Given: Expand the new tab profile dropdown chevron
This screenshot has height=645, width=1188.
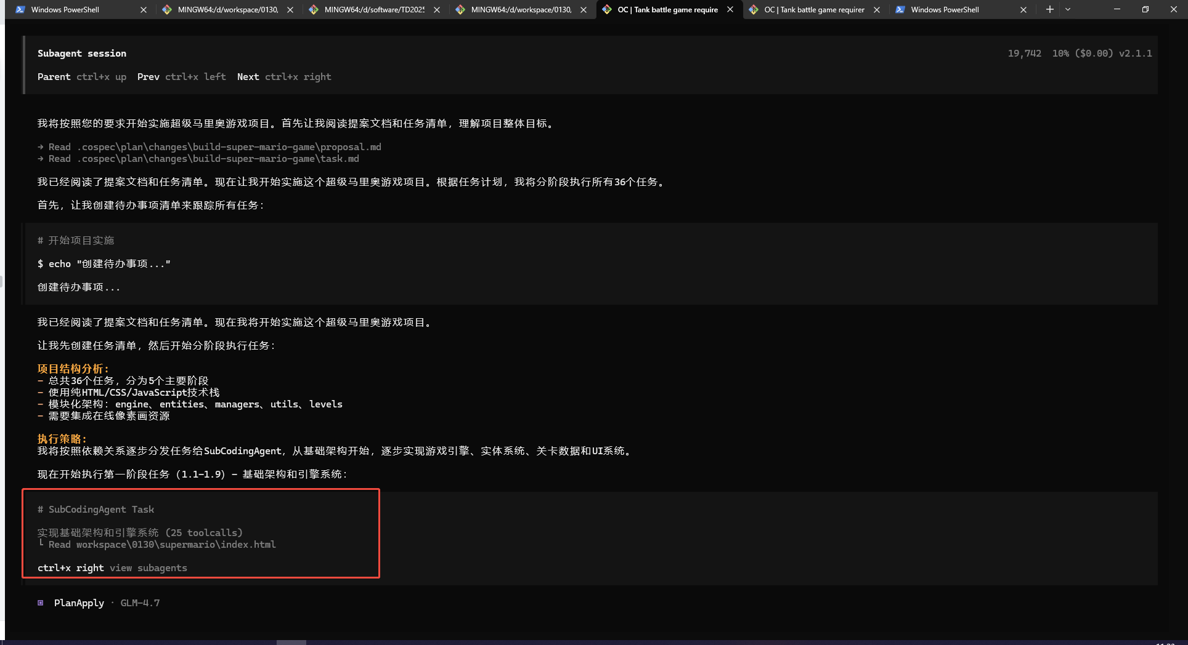Looking at the screenshot, I should coord(1068,9).
